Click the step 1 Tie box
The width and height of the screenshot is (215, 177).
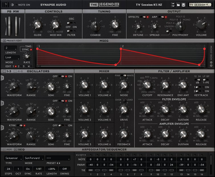pyautogui.click(x=90, y=170)
